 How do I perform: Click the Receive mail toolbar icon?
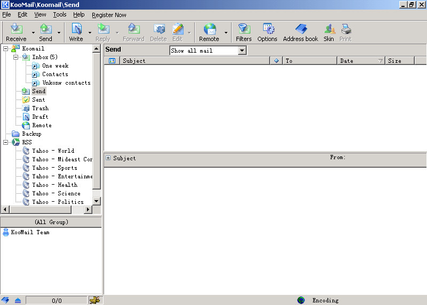pos(17,32)
